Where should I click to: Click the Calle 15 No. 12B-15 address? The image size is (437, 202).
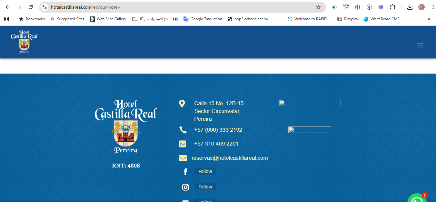point(219,111)
